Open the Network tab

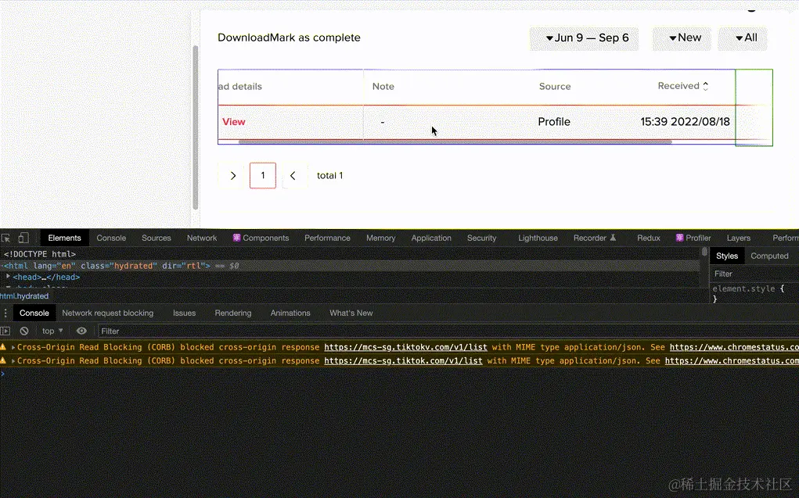(x=202, y=238)
